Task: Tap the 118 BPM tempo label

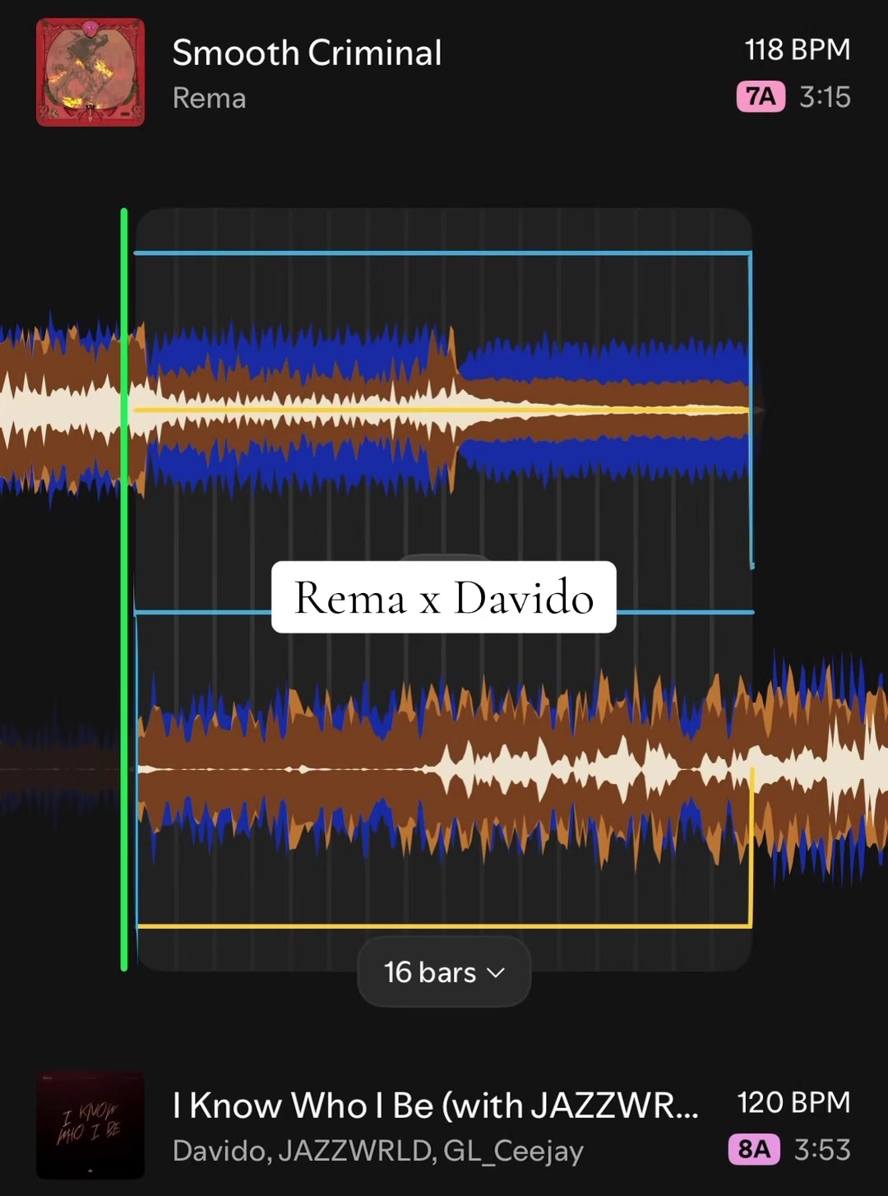Action: [798, 49]
